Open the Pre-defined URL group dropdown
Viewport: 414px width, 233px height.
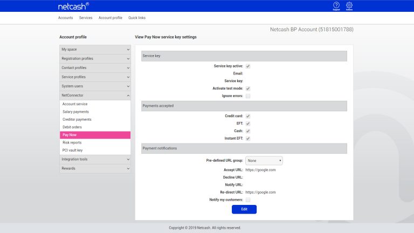pos(264,161)
